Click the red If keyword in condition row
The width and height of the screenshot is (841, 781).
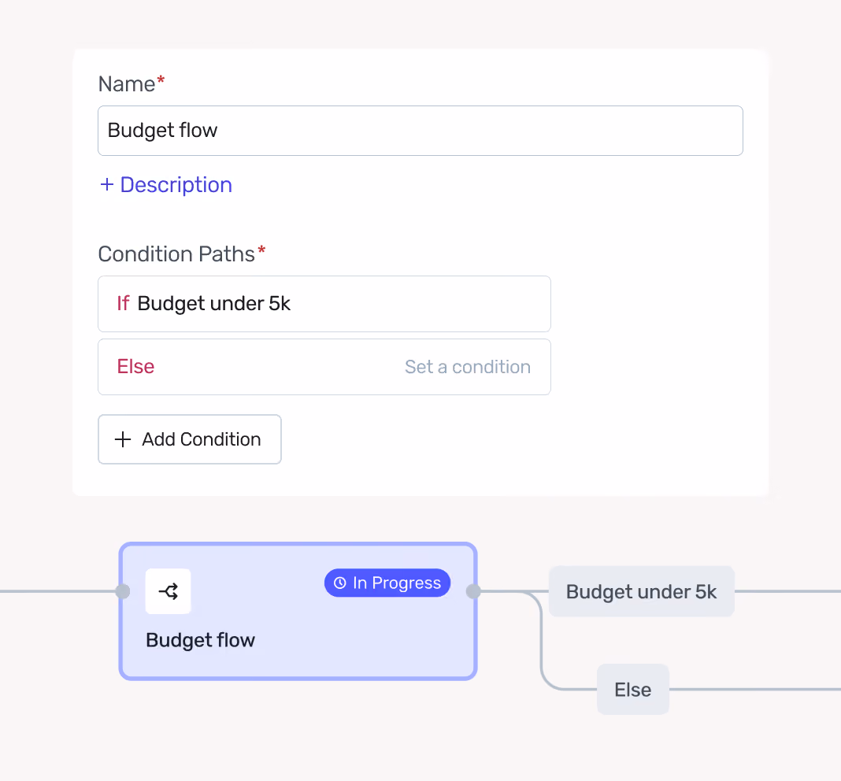point(123,304)
